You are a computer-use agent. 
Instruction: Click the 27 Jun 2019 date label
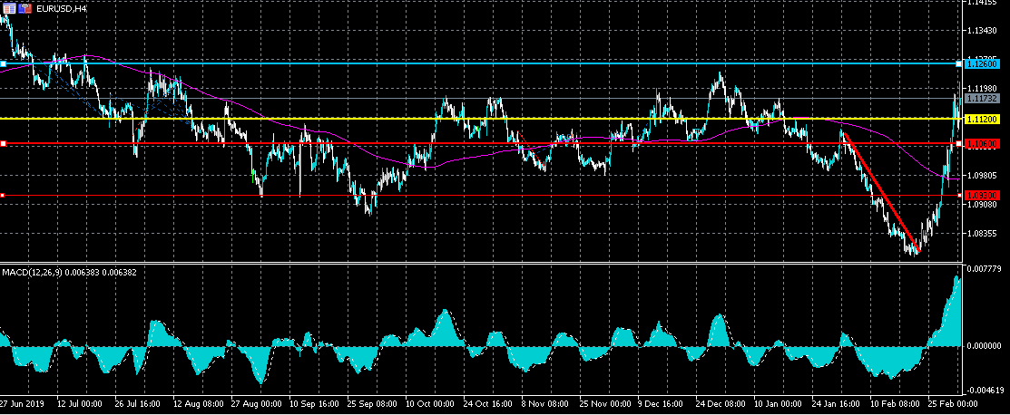click(x=23, y=402)
